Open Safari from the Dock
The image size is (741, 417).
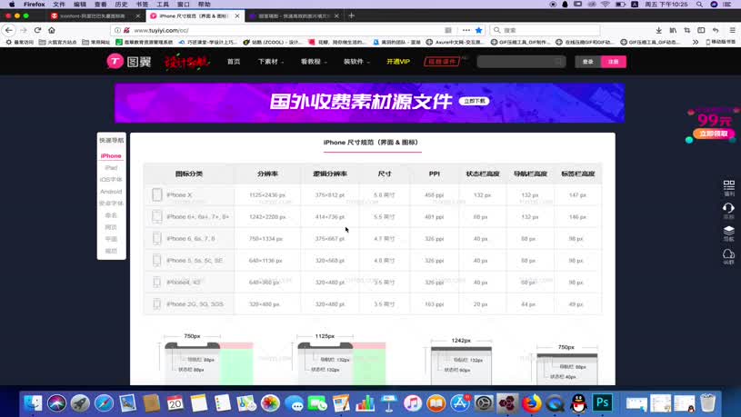pyautogui.click(x=104, y=402)
